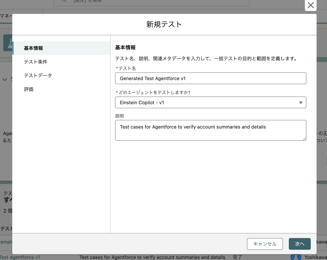Image resolution: width=327 pixels, height=260 pixels.
Task: Open the テスト条件 step
Action: 36,62
